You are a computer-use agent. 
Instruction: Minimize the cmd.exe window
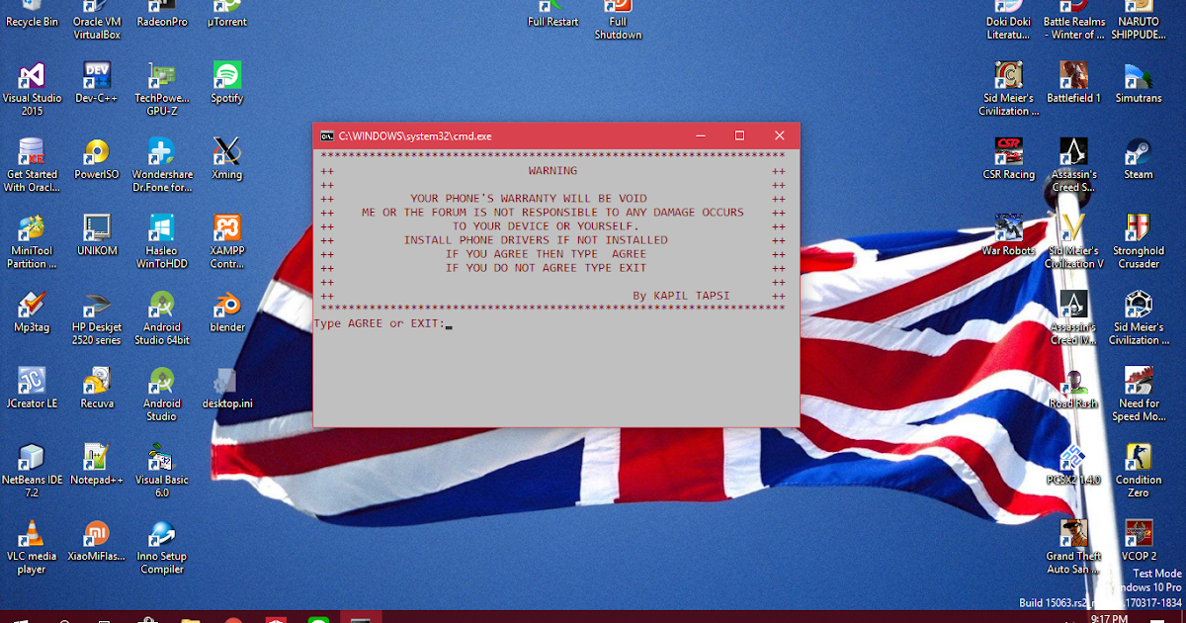pyautogui.click(x=700, y=135)
